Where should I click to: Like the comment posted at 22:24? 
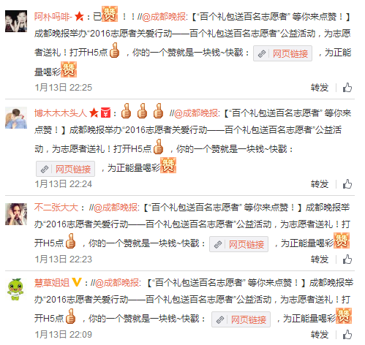(347, 184)
